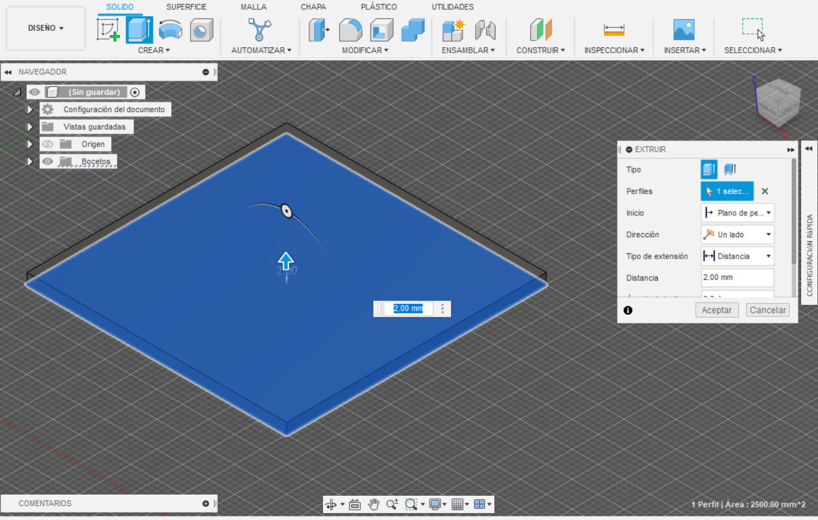Click the Insert image icon

click(684, 30)
